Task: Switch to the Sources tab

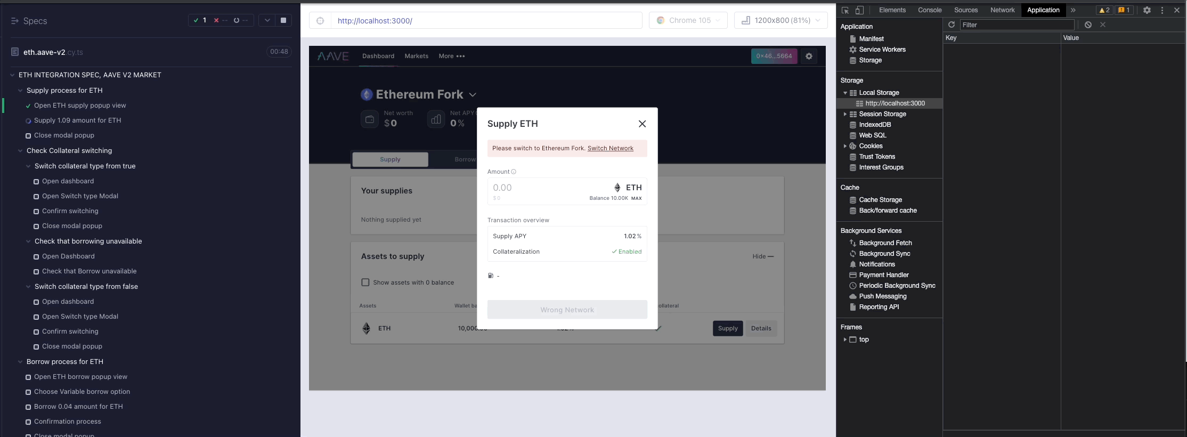Action: [966, 10]
